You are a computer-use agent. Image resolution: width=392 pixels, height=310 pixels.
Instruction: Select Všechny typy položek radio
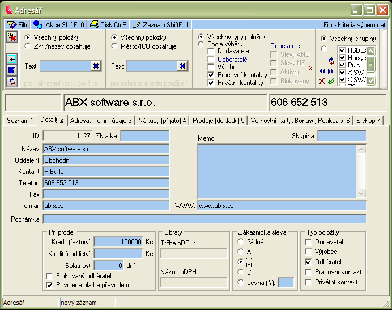pos(201,37)
